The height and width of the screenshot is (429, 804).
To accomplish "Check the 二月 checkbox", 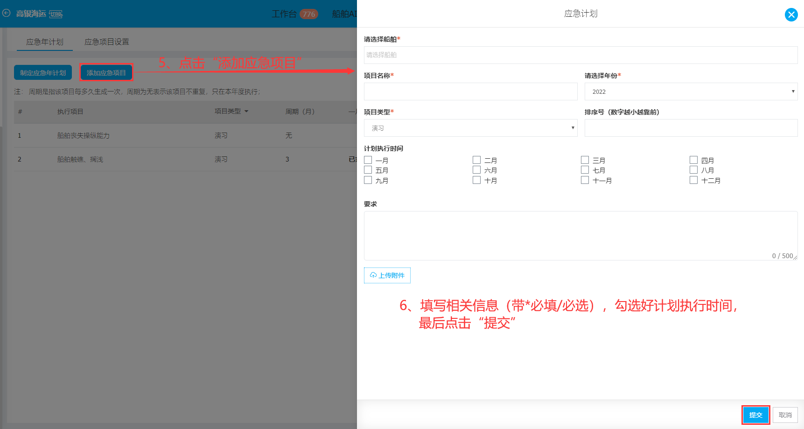I will pos(476,160).
